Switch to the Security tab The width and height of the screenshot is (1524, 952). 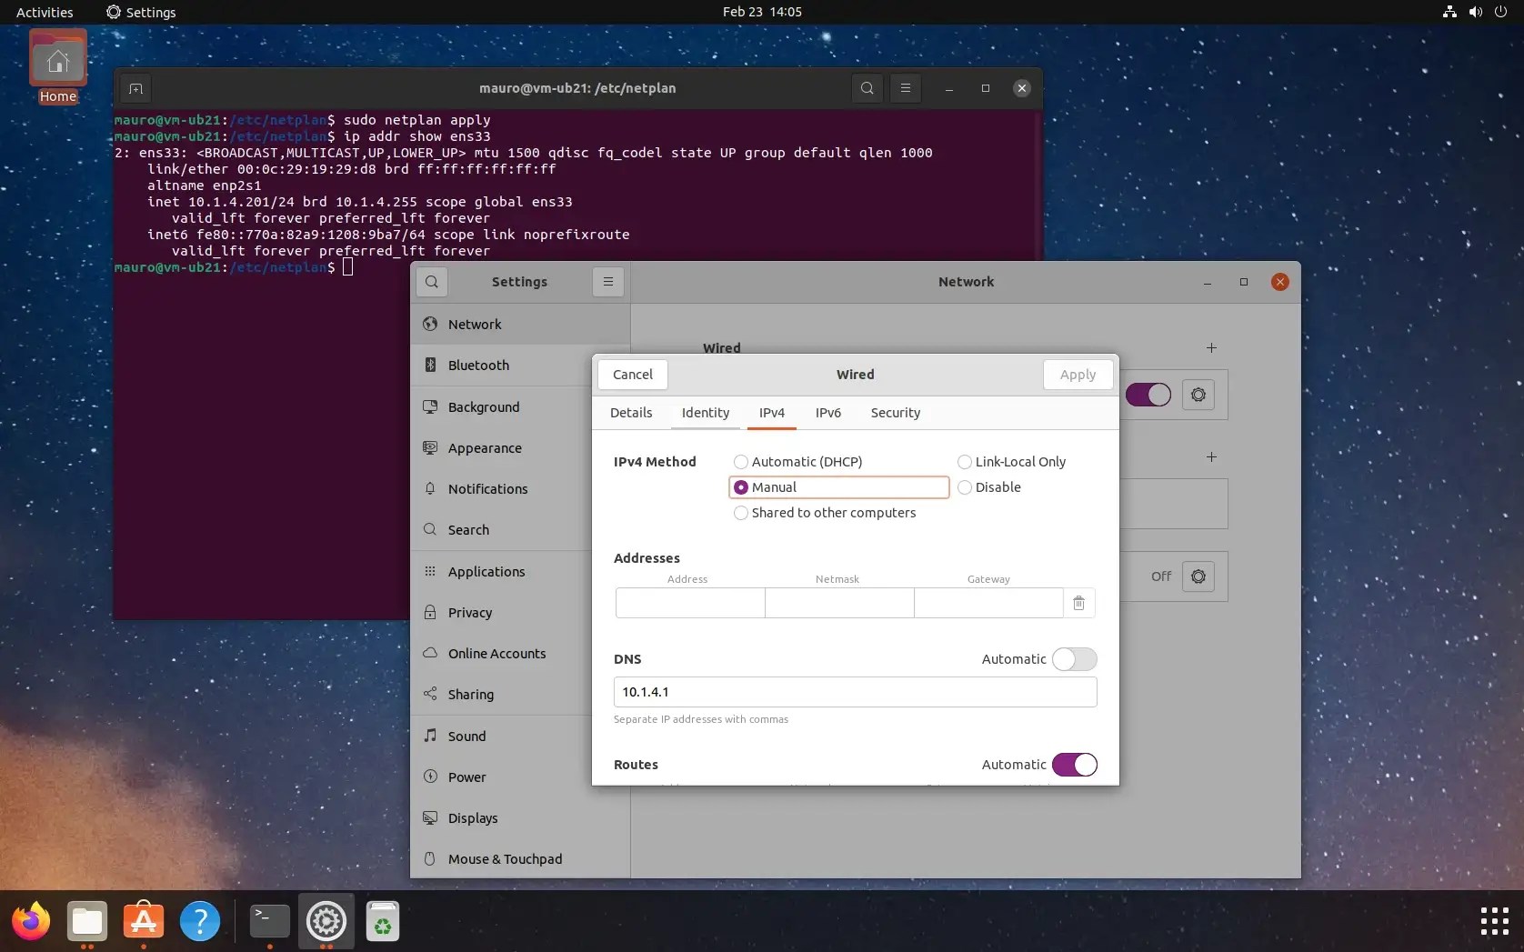click(895, 413)
